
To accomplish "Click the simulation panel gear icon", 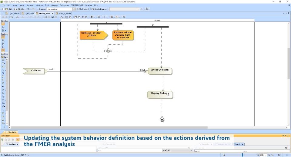I will pyautogui.click(x=286, y=148).
